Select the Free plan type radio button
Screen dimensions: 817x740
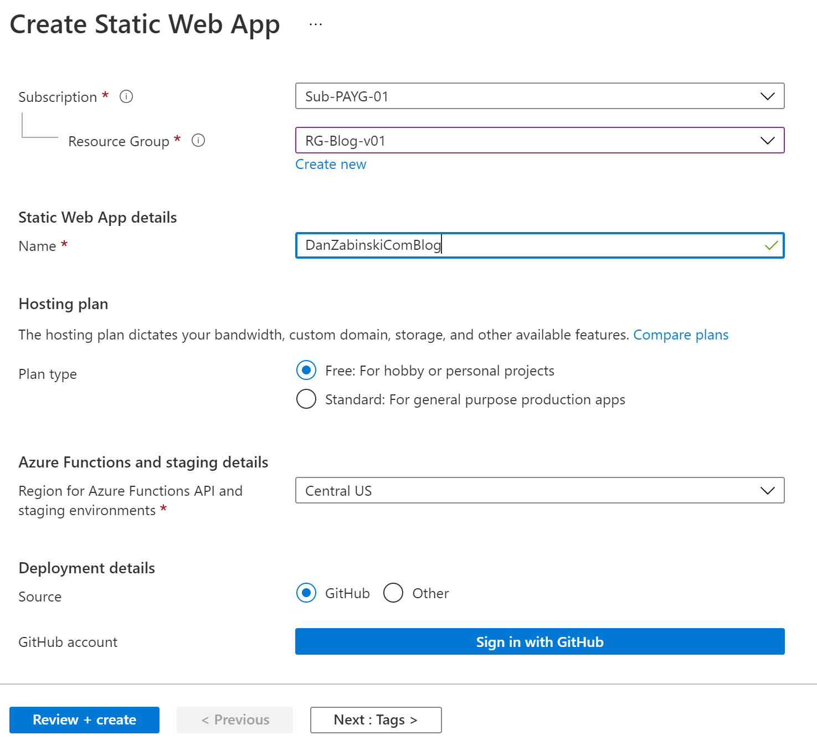pyautogui.click(x=306, y=370)
